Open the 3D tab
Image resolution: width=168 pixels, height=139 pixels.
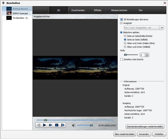[x=59, y=10]
